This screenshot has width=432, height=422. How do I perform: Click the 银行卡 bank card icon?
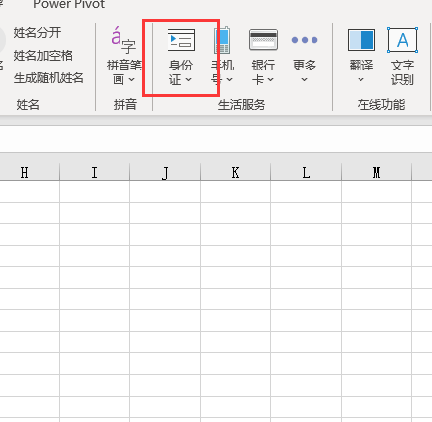(x=264, y=40)
